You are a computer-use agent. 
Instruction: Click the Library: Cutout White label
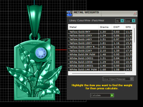pos(87,21)
